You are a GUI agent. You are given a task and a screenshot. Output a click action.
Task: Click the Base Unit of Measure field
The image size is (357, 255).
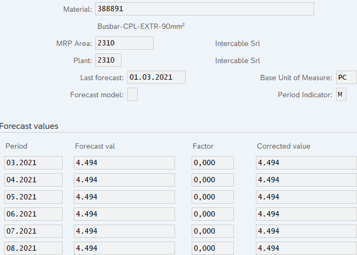346,78
